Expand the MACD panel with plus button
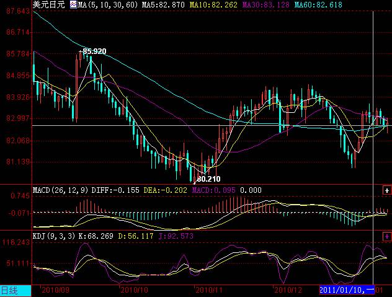The image size is (392, 297). (x=387, y=190)
